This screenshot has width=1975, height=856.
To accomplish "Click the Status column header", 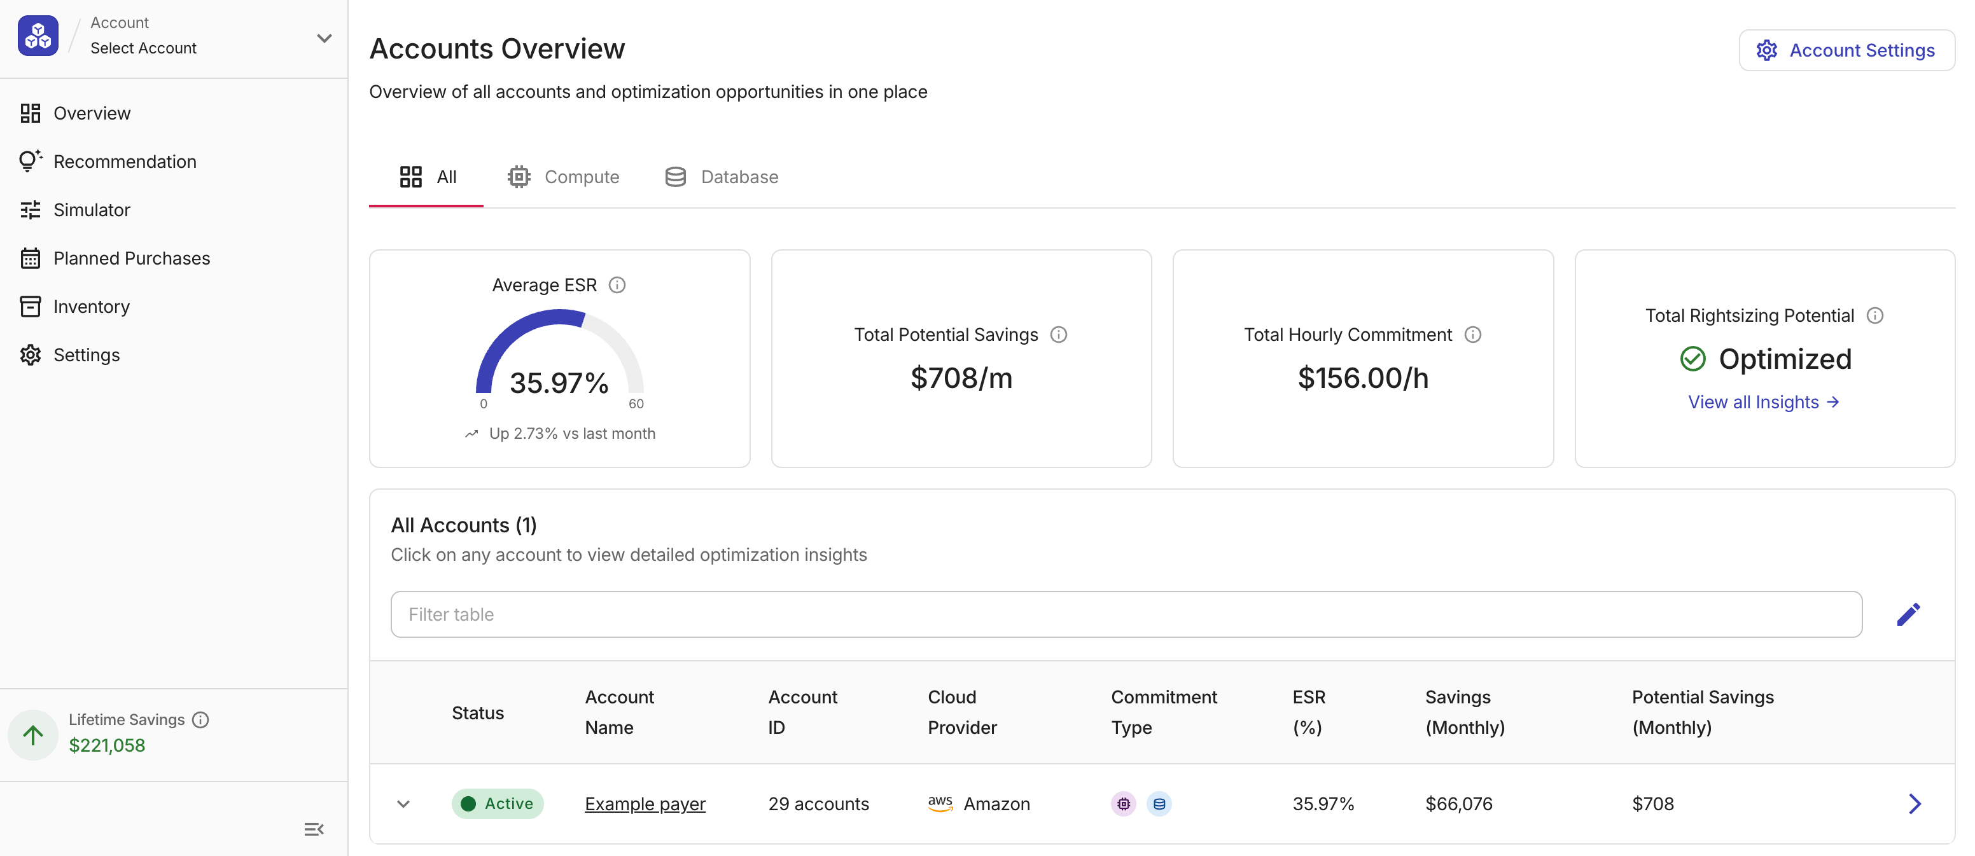I will point(478,713).
